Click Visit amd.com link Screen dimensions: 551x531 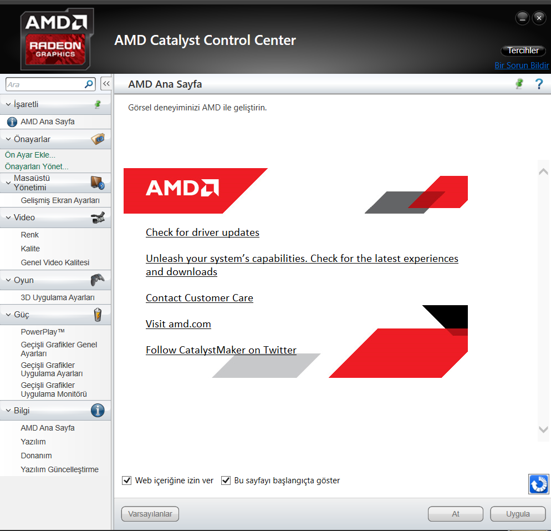coord(178,324)
